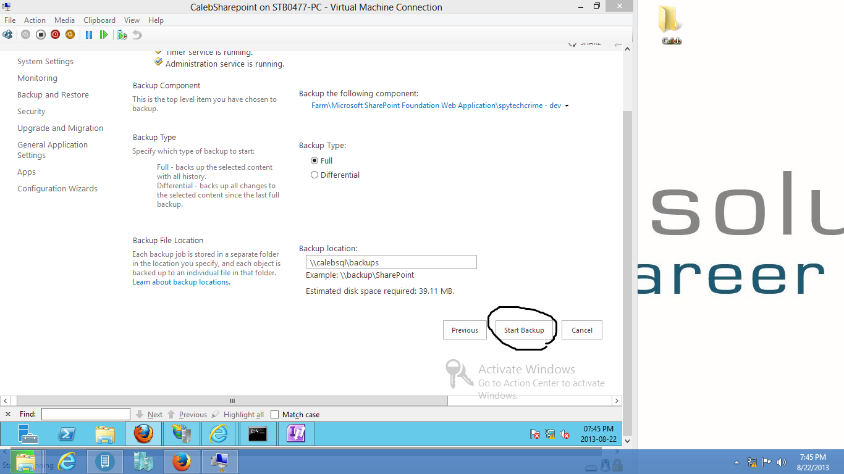Launch PowerShell from the guest VM taskbar
The image size is (844, 474).
coord(67,434)
